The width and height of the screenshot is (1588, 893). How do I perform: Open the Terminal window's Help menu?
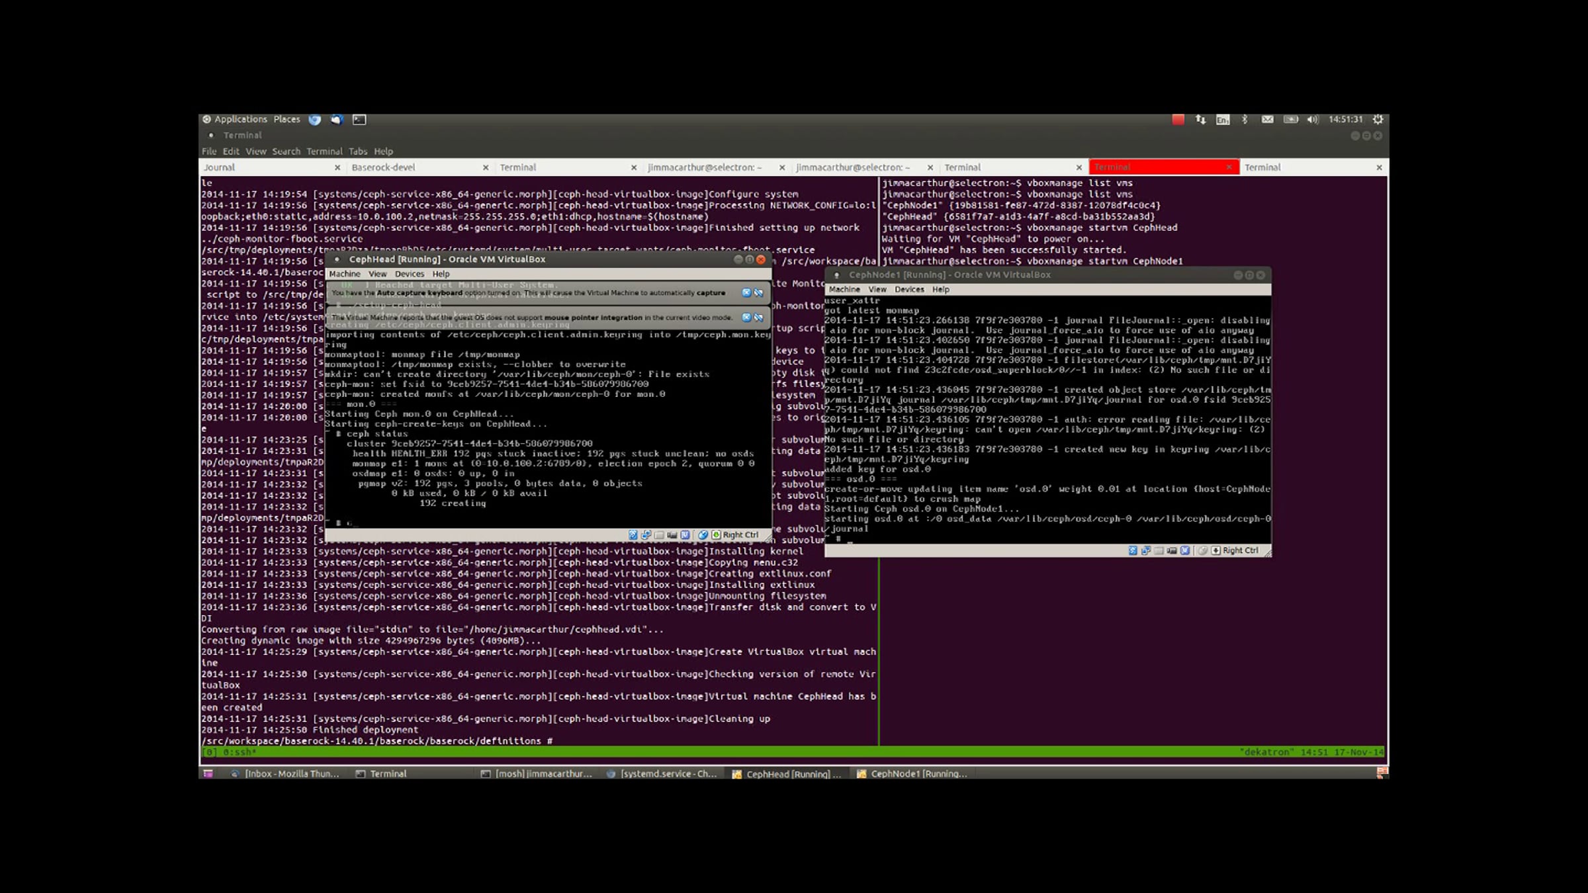tap(383, 151)
